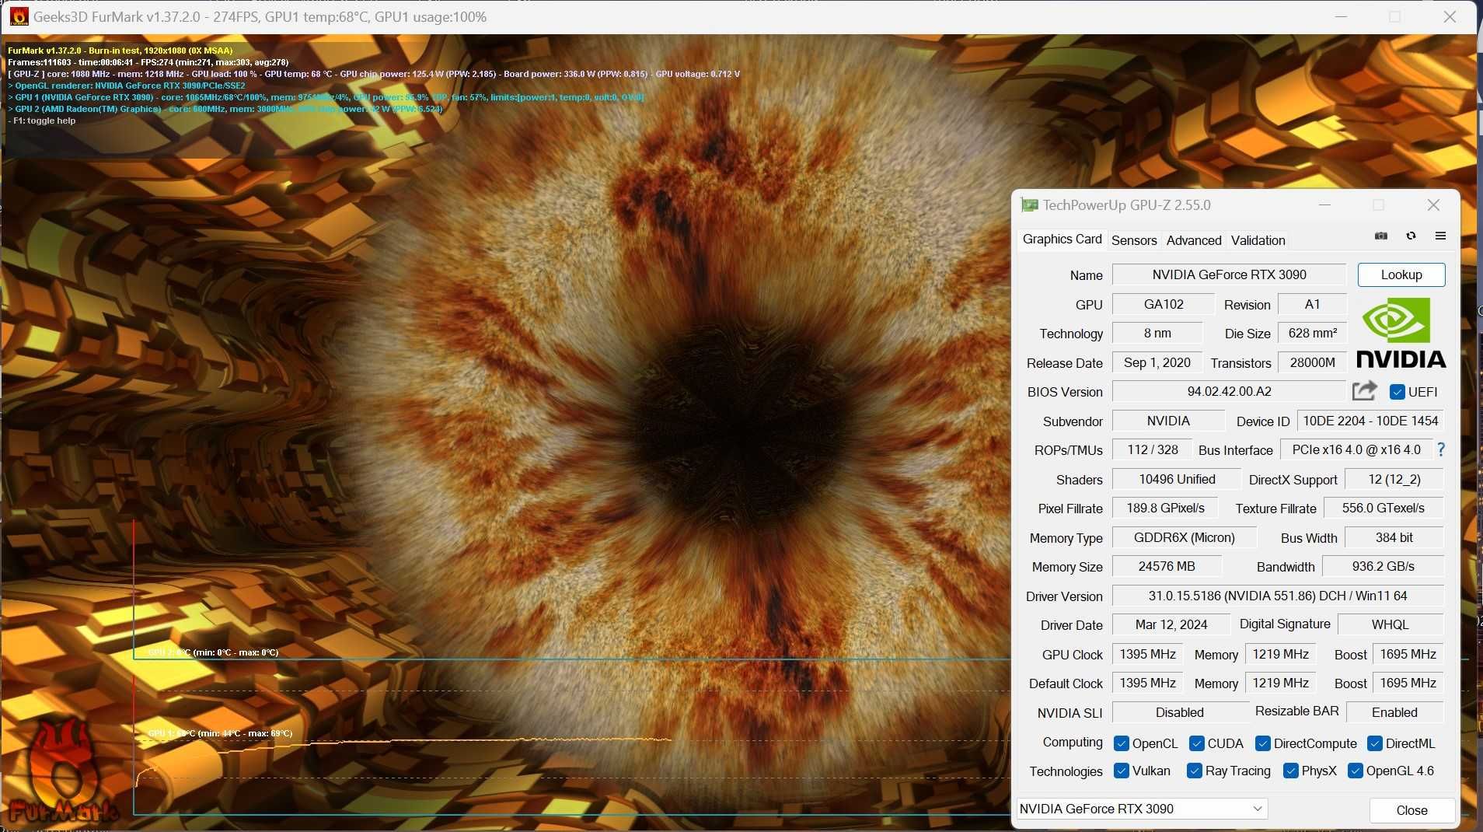Click the Texture Fillrate value 556.0 GTexel/s
1483x832 pixels.
pos(1384,508)
